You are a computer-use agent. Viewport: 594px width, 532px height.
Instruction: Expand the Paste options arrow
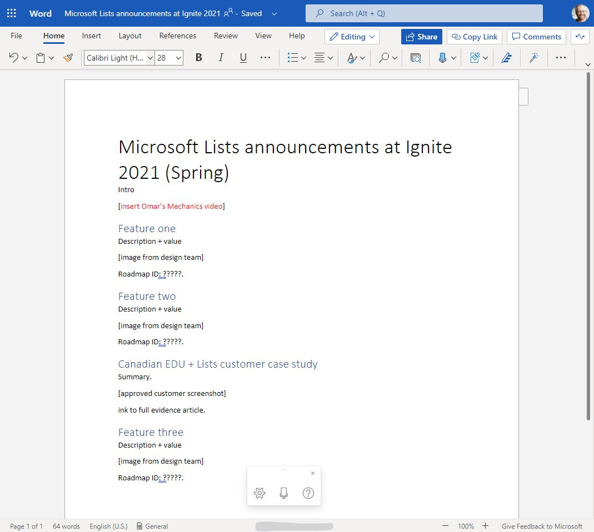point(52,58)
